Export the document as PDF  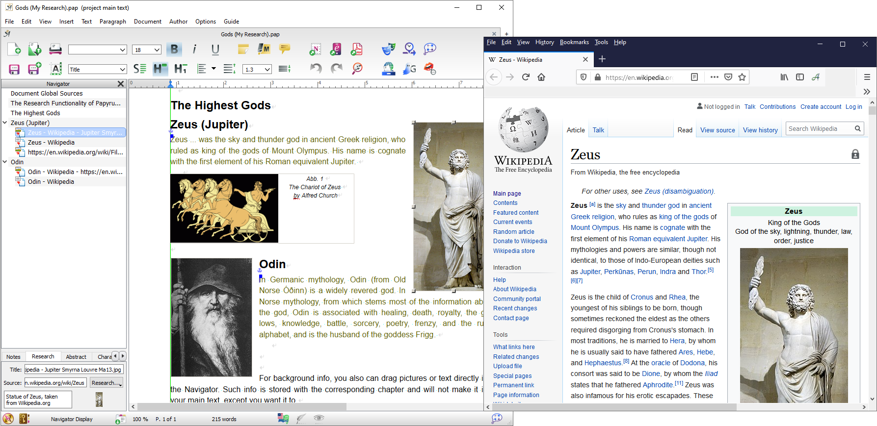tap(357, 49)
